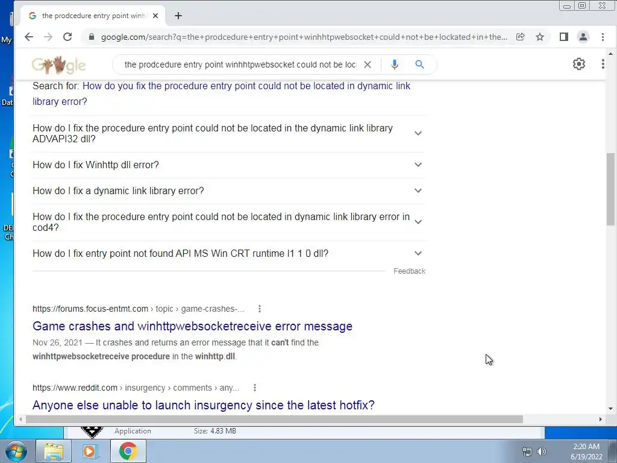Share this page from the address bar
The image size is (617, 463).
tap(520, 37)
